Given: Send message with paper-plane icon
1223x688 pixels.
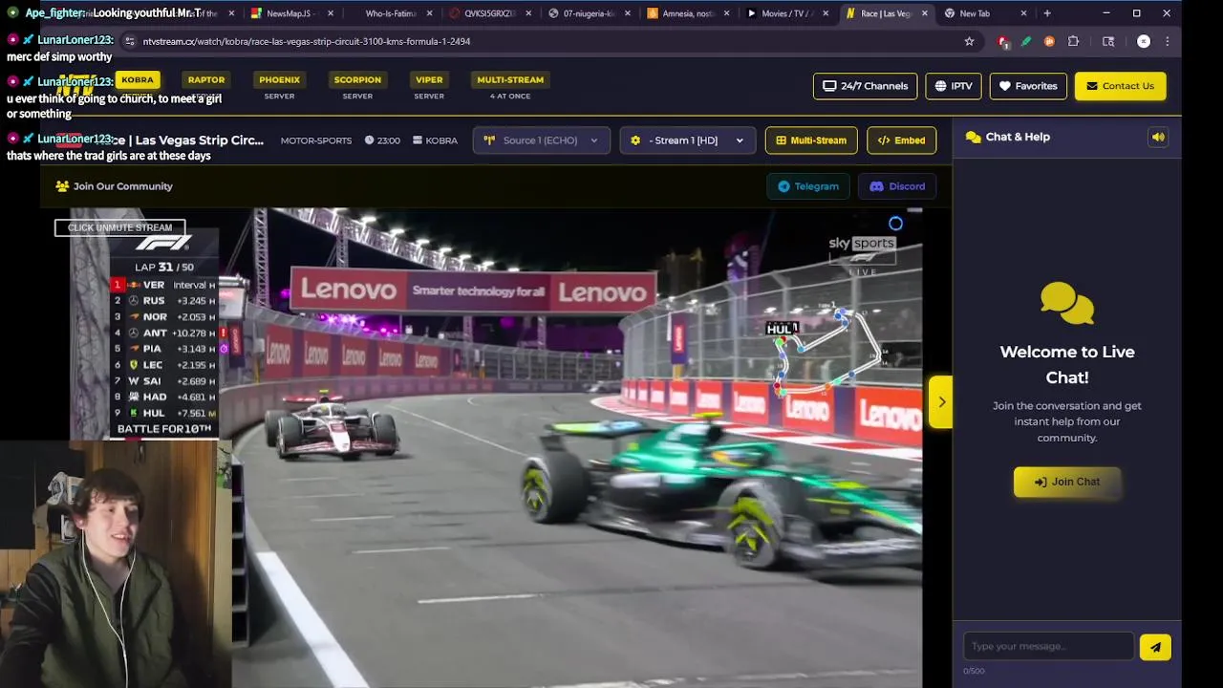Looking at the screenshot, I should tap(1155, 647).
